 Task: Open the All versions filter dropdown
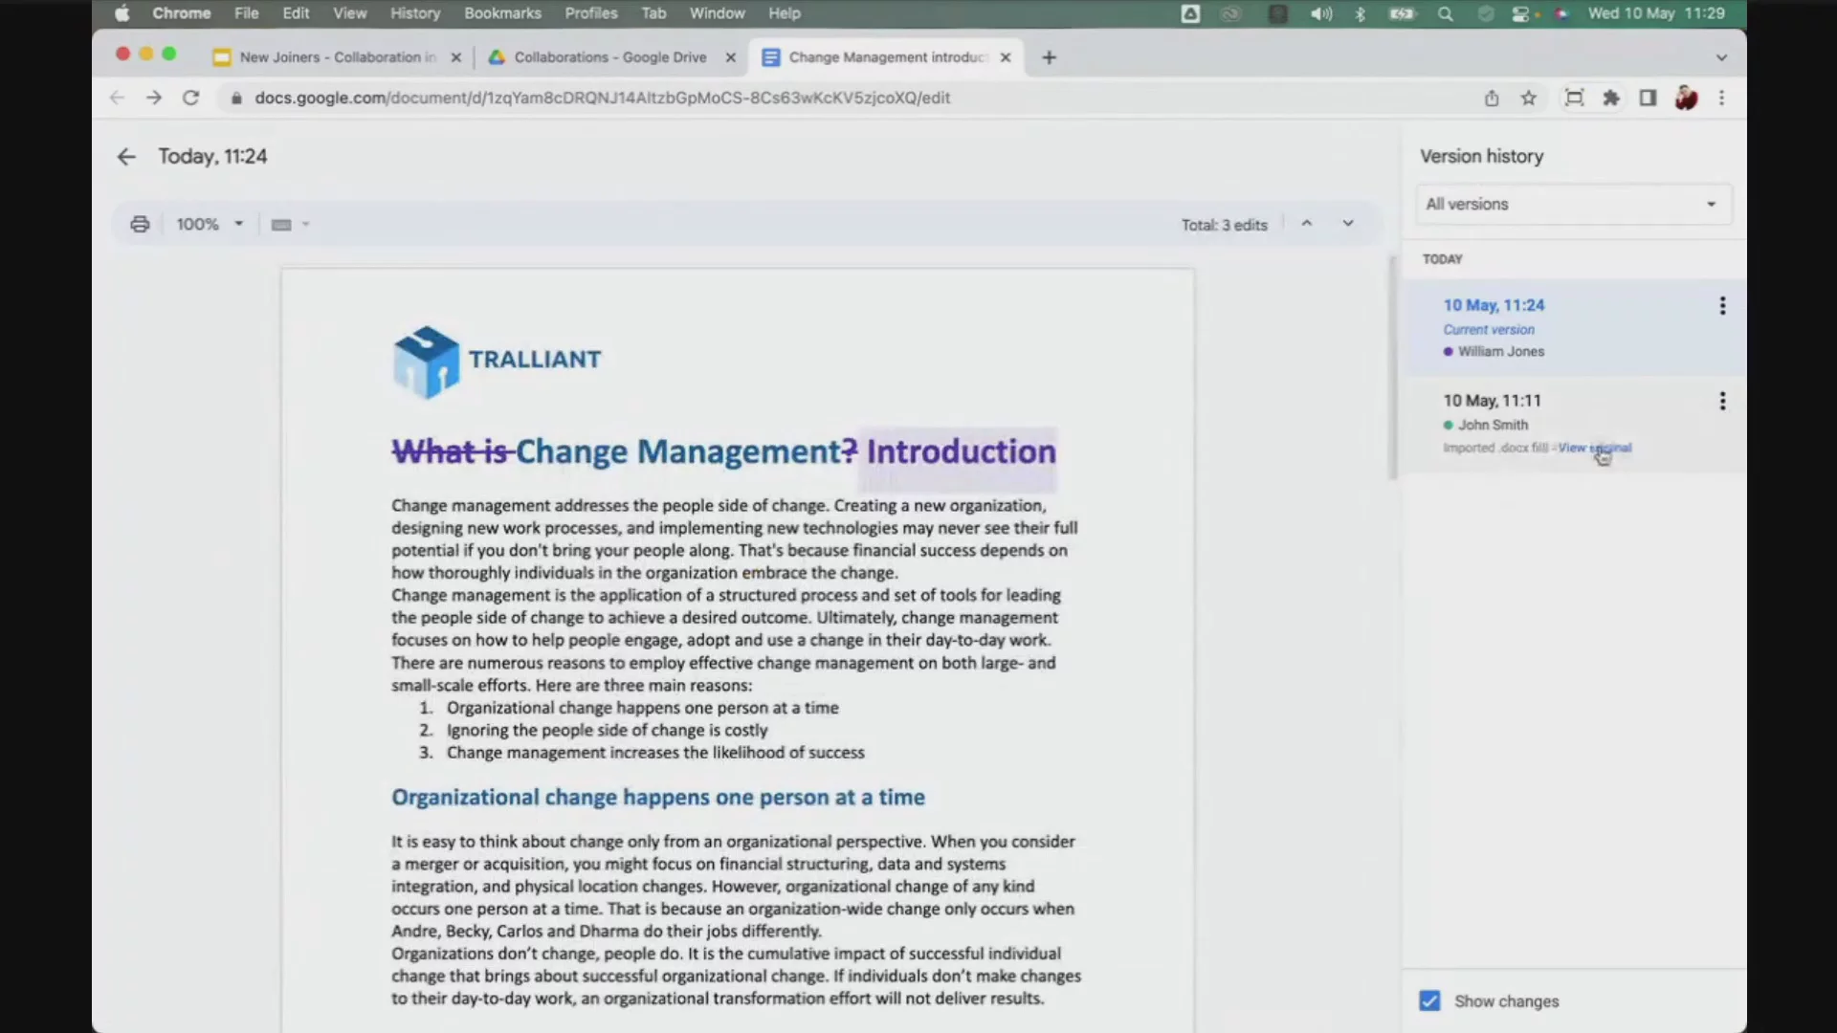tap(1572, 205)
